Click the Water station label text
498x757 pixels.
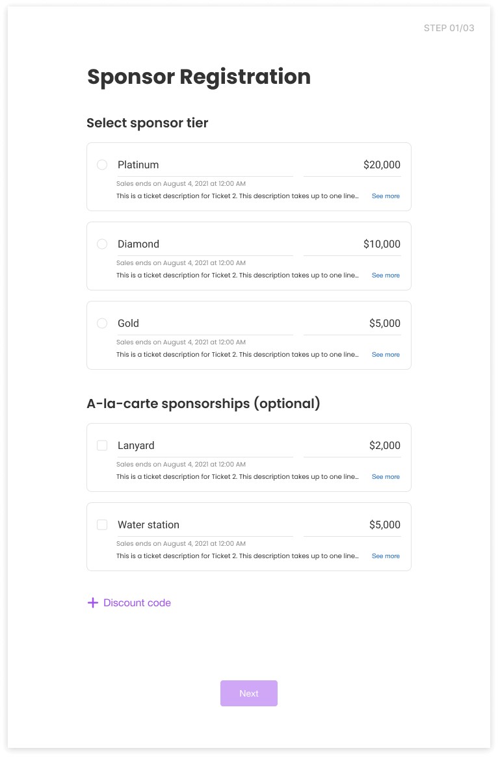(148, 525)
